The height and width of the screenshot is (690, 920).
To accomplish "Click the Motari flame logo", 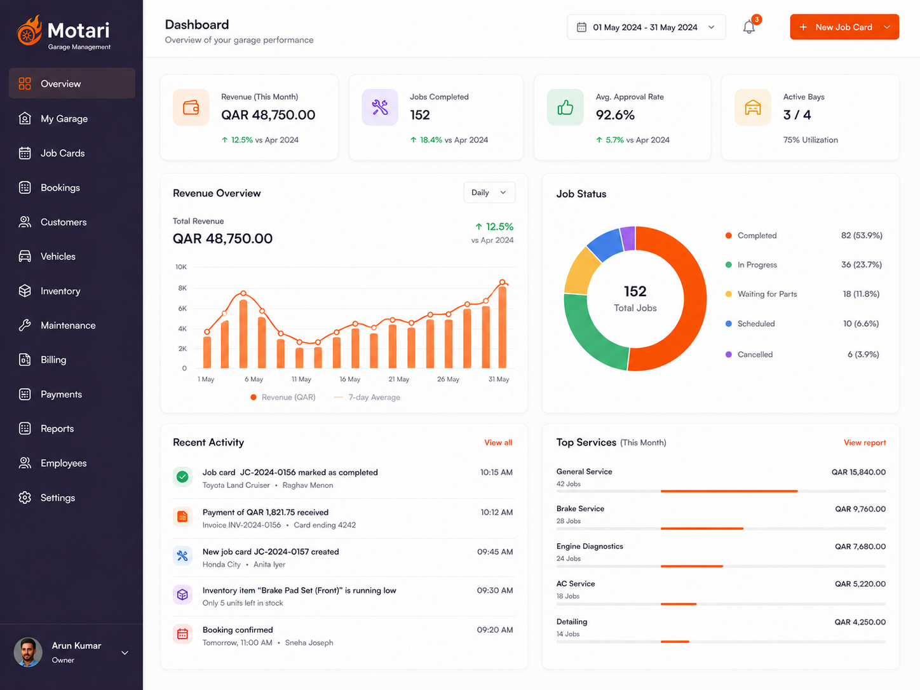I will 29,31.
